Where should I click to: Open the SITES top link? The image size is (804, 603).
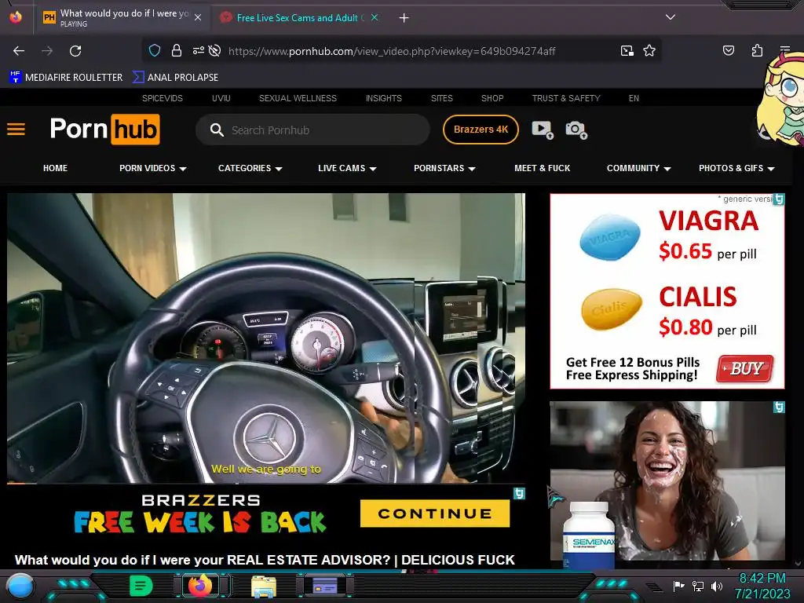(441, 98)
